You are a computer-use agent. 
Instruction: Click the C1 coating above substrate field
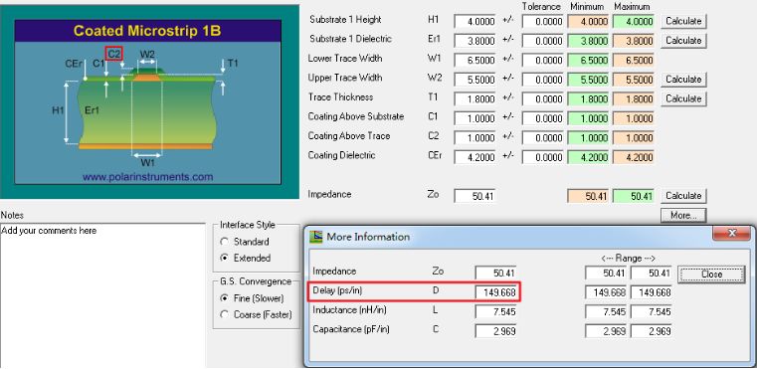(x=475, y=118)
